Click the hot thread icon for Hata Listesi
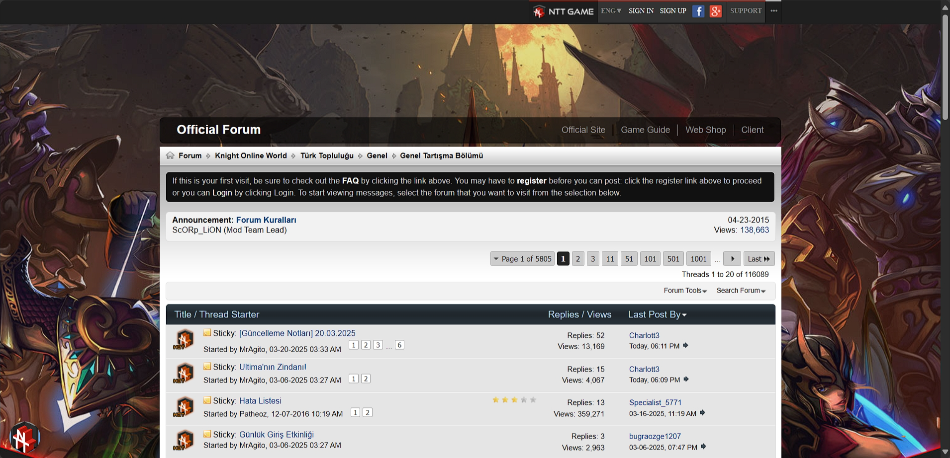 coord(184,408)
